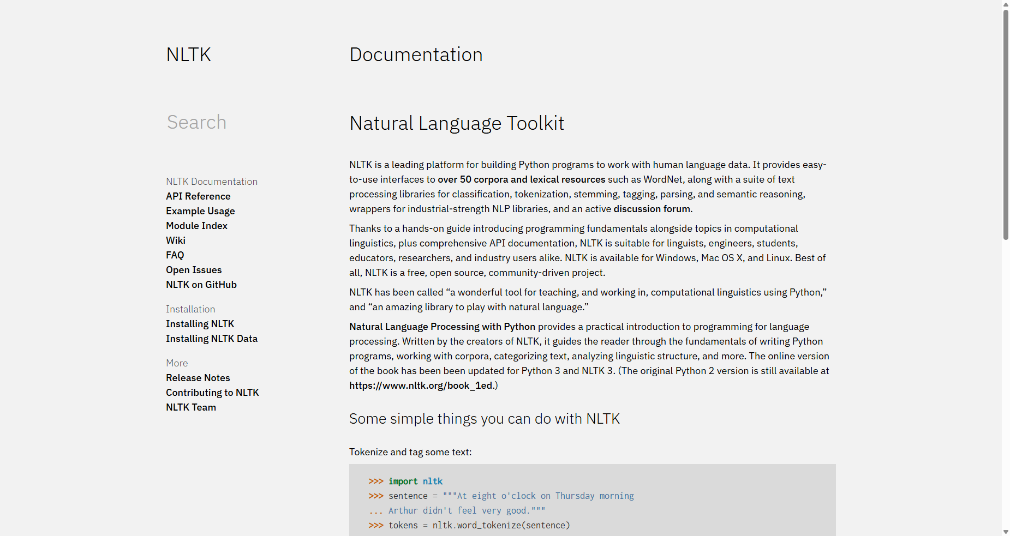Open the FAQ link

tap(175, 255)
